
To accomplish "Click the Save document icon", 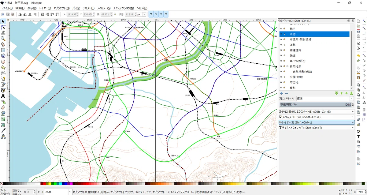I will coord(358,31).
